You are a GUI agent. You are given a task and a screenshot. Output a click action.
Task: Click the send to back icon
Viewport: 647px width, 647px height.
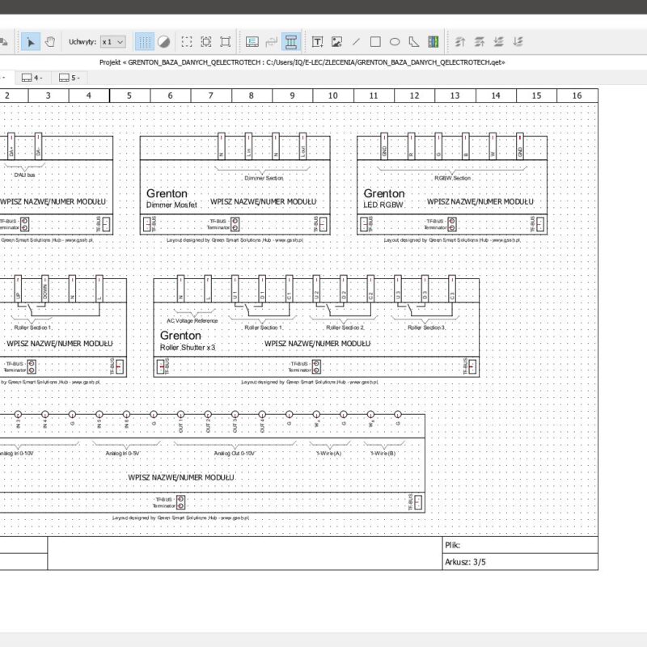518,41
